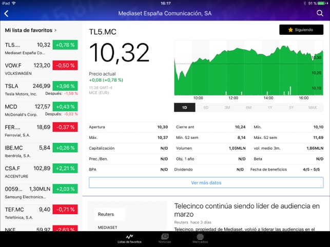Tap the intraday price chart

point(249,68)
